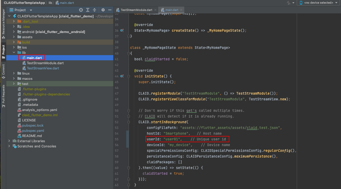
Task: Expand the .idea folder
Action: pyautogui.click(x=14, y=27)
